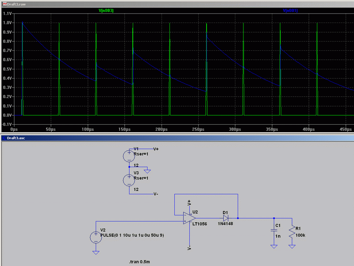Click the C1 reference designator
The image size is (354, 266).
(278, 225)
